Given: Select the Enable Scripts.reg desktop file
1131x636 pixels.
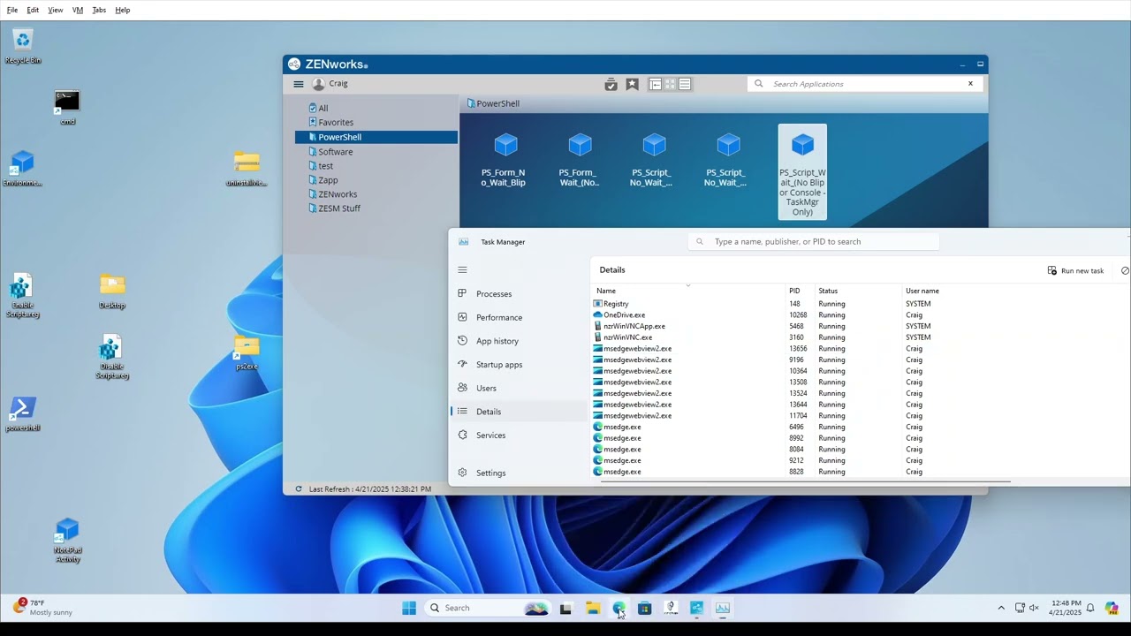Looking at the screenshot, I should (x=23, y=295).
